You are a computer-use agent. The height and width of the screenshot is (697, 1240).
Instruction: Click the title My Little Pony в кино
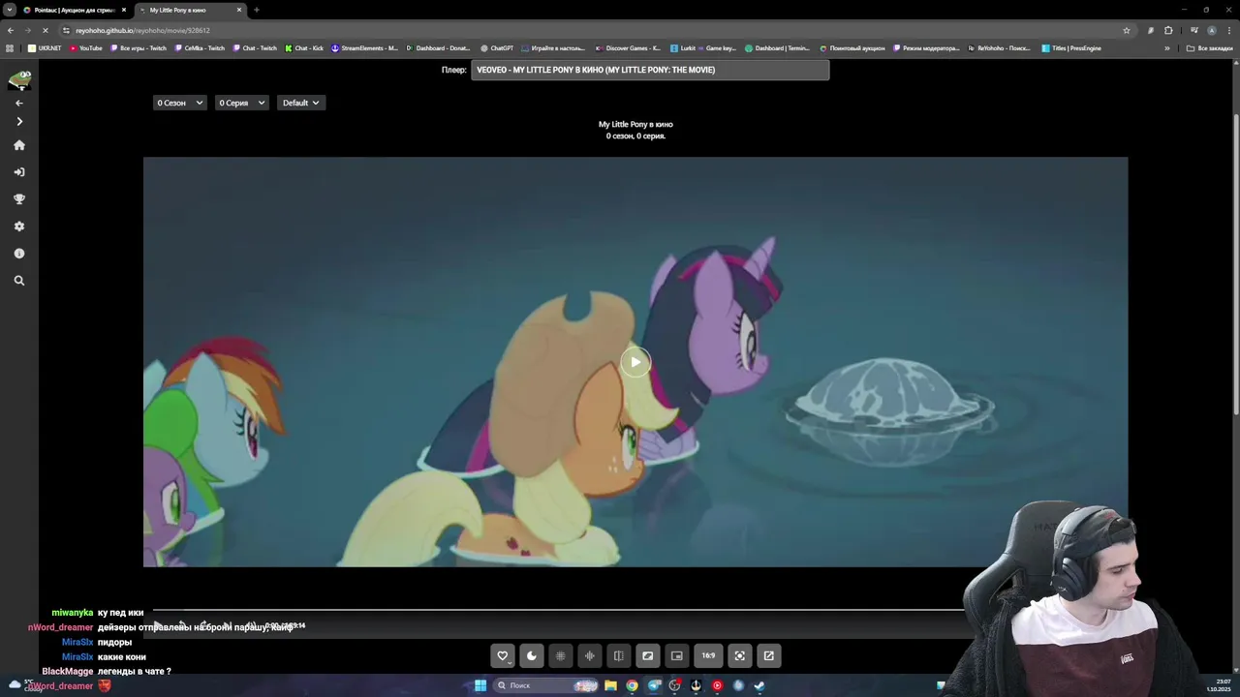click(635, 124)
